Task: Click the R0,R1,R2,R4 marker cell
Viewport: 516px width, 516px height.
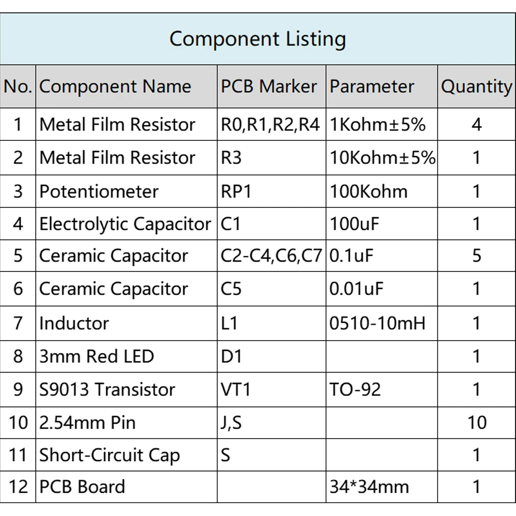Action: [271, 124]
